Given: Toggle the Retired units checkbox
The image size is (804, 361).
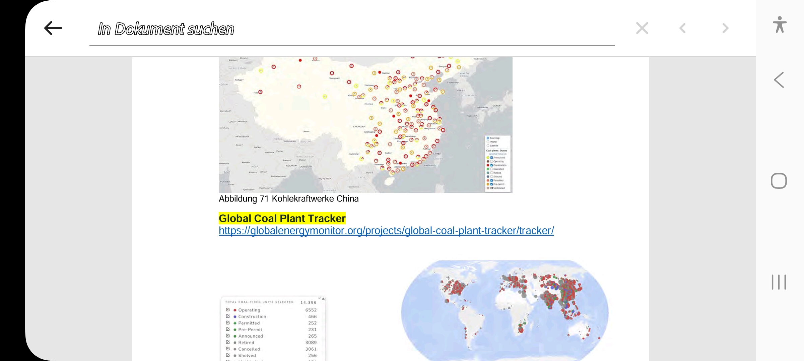Looking at the screenshot, I should [228, 342].
